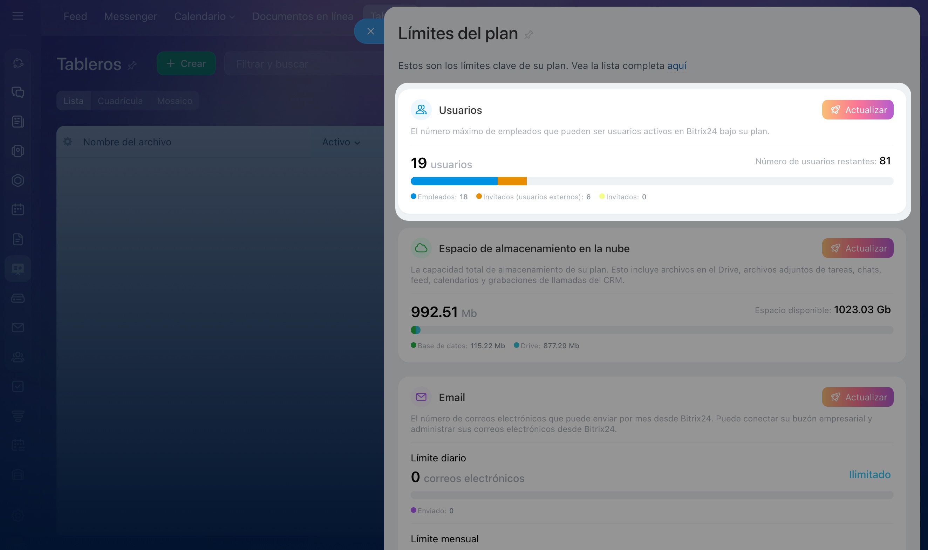The height and width of the screenshot is (550, 928).
Task: Open the mail envelope icon in sidebar
Action: pos(18,327)
